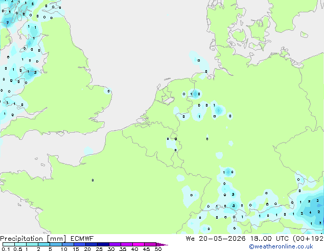Choose the 25–30 mm dark blue swatch
Viewport: 324px width, 251px height.
pyautogui.click(x=103, y=244)
